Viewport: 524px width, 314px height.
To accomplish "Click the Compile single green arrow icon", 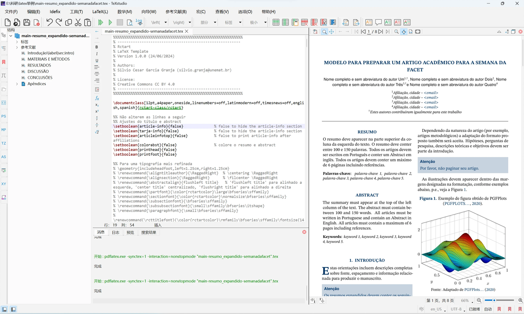I will (110, 22).
